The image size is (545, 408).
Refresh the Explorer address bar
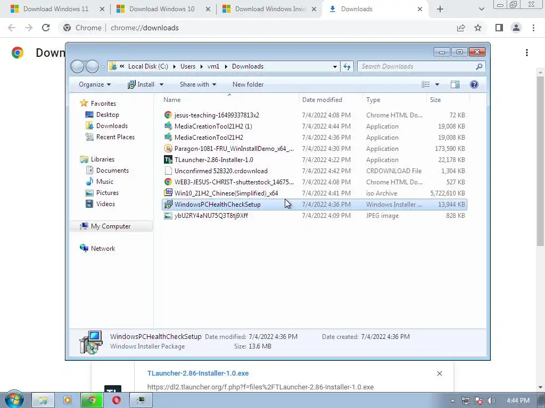coord(347,66)
